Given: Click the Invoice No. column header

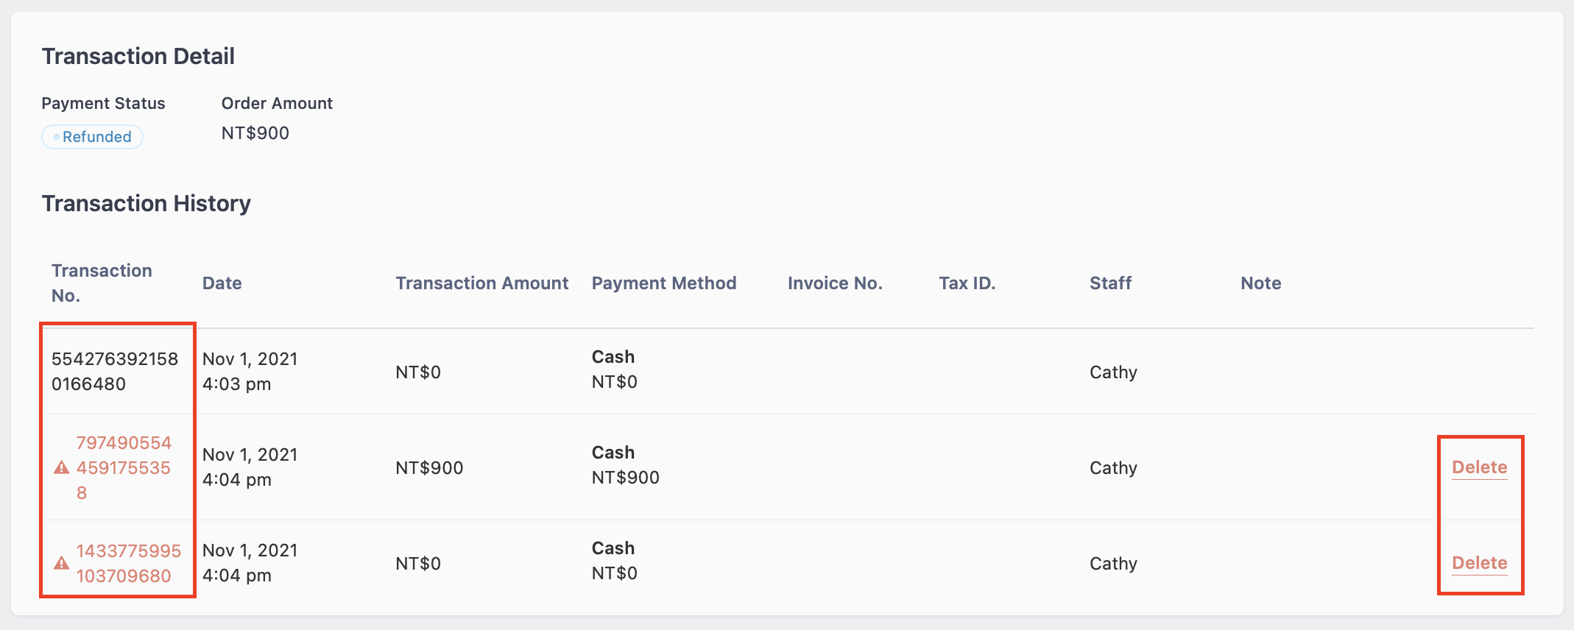Looking at the screenshot, I should coord(835,283).
